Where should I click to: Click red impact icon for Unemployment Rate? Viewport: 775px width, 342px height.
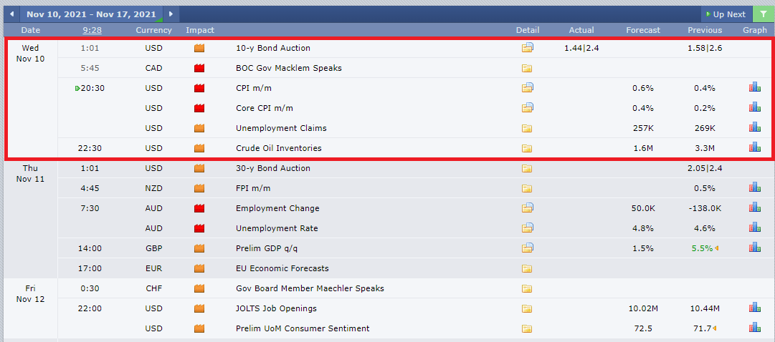point(199,228)
